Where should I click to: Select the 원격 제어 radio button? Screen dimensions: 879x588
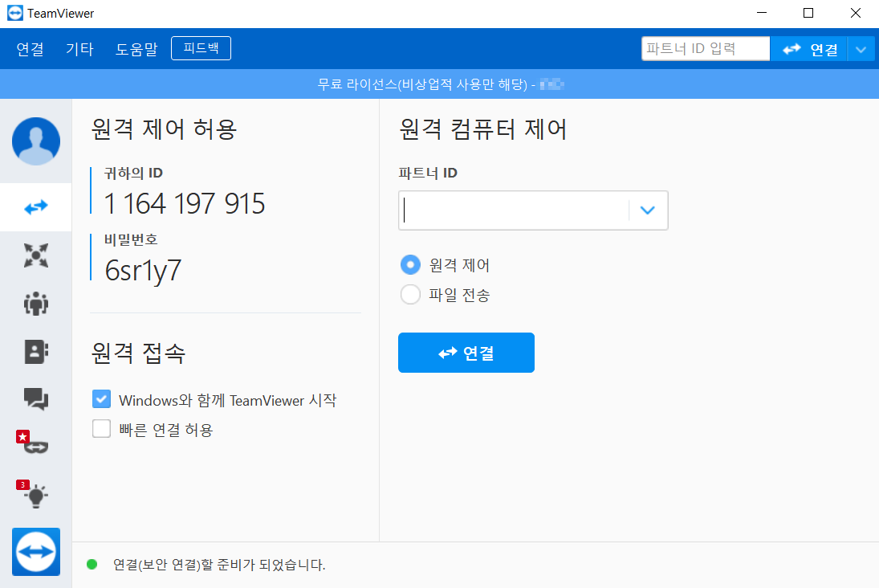point(410,264)
